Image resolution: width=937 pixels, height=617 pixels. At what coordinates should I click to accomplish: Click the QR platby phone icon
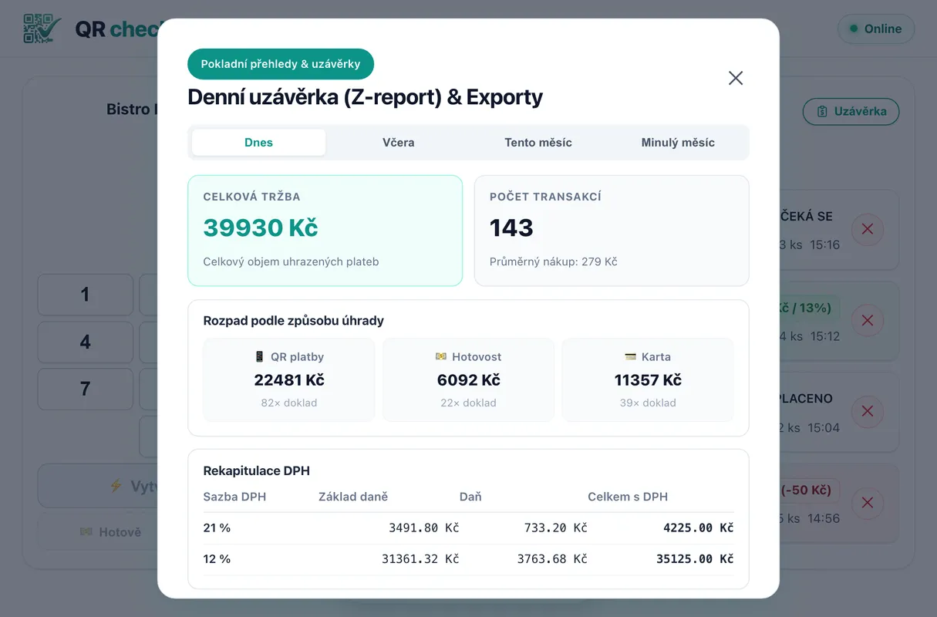[259, 357]
